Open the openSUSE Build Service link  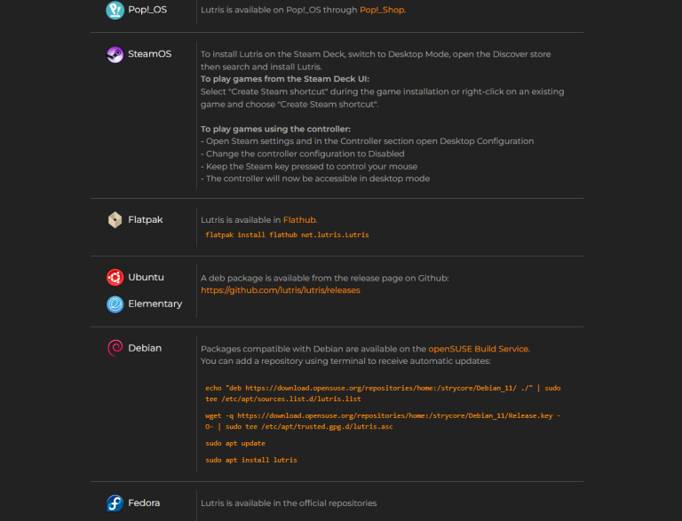tap(479, 349)
